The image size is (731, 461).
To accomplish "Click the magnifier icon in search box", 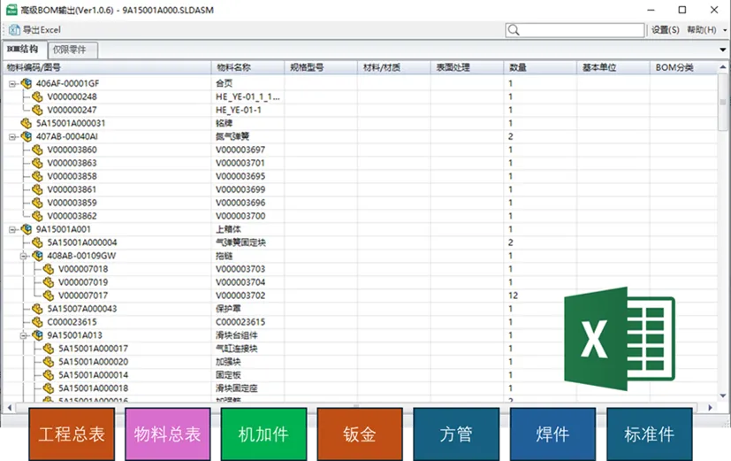I will coord(514,30).
